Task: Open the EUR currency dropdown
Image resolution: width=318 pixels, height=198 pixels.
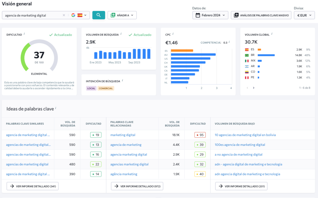Action: (x=304, y=15)
